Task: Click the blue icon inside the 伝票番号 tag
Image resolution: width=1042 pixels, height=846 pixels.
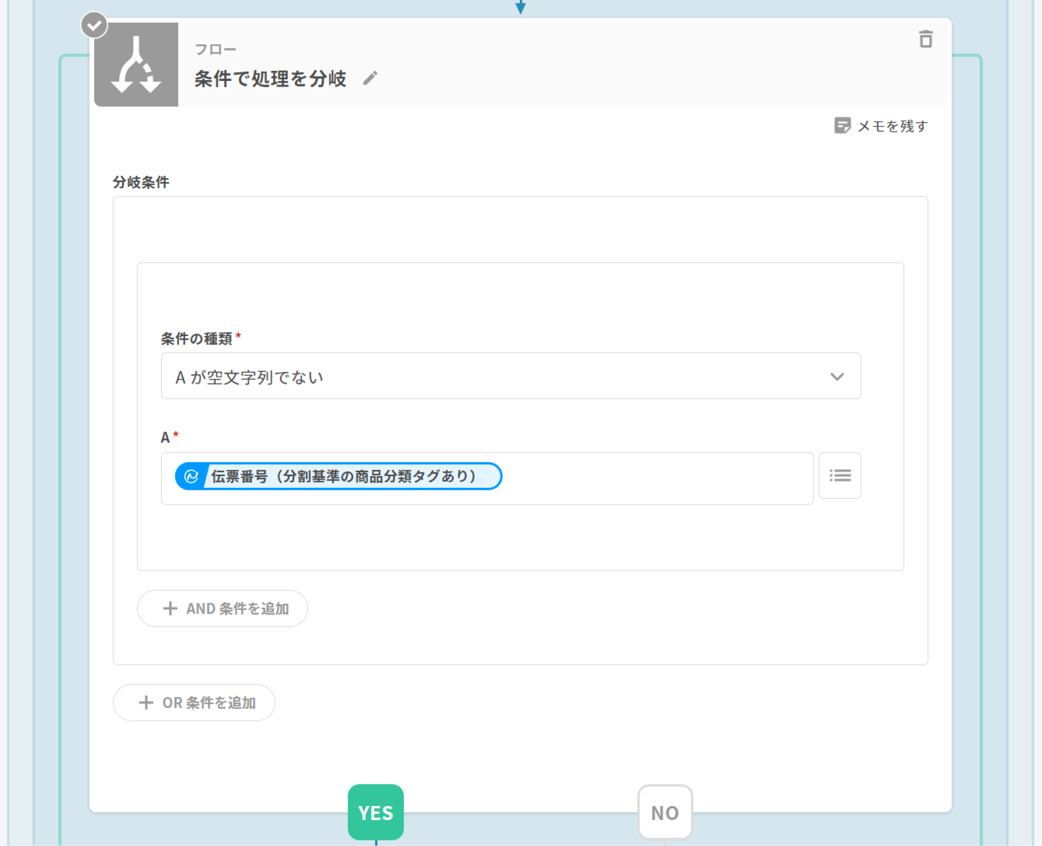Action: click(191, 476)
